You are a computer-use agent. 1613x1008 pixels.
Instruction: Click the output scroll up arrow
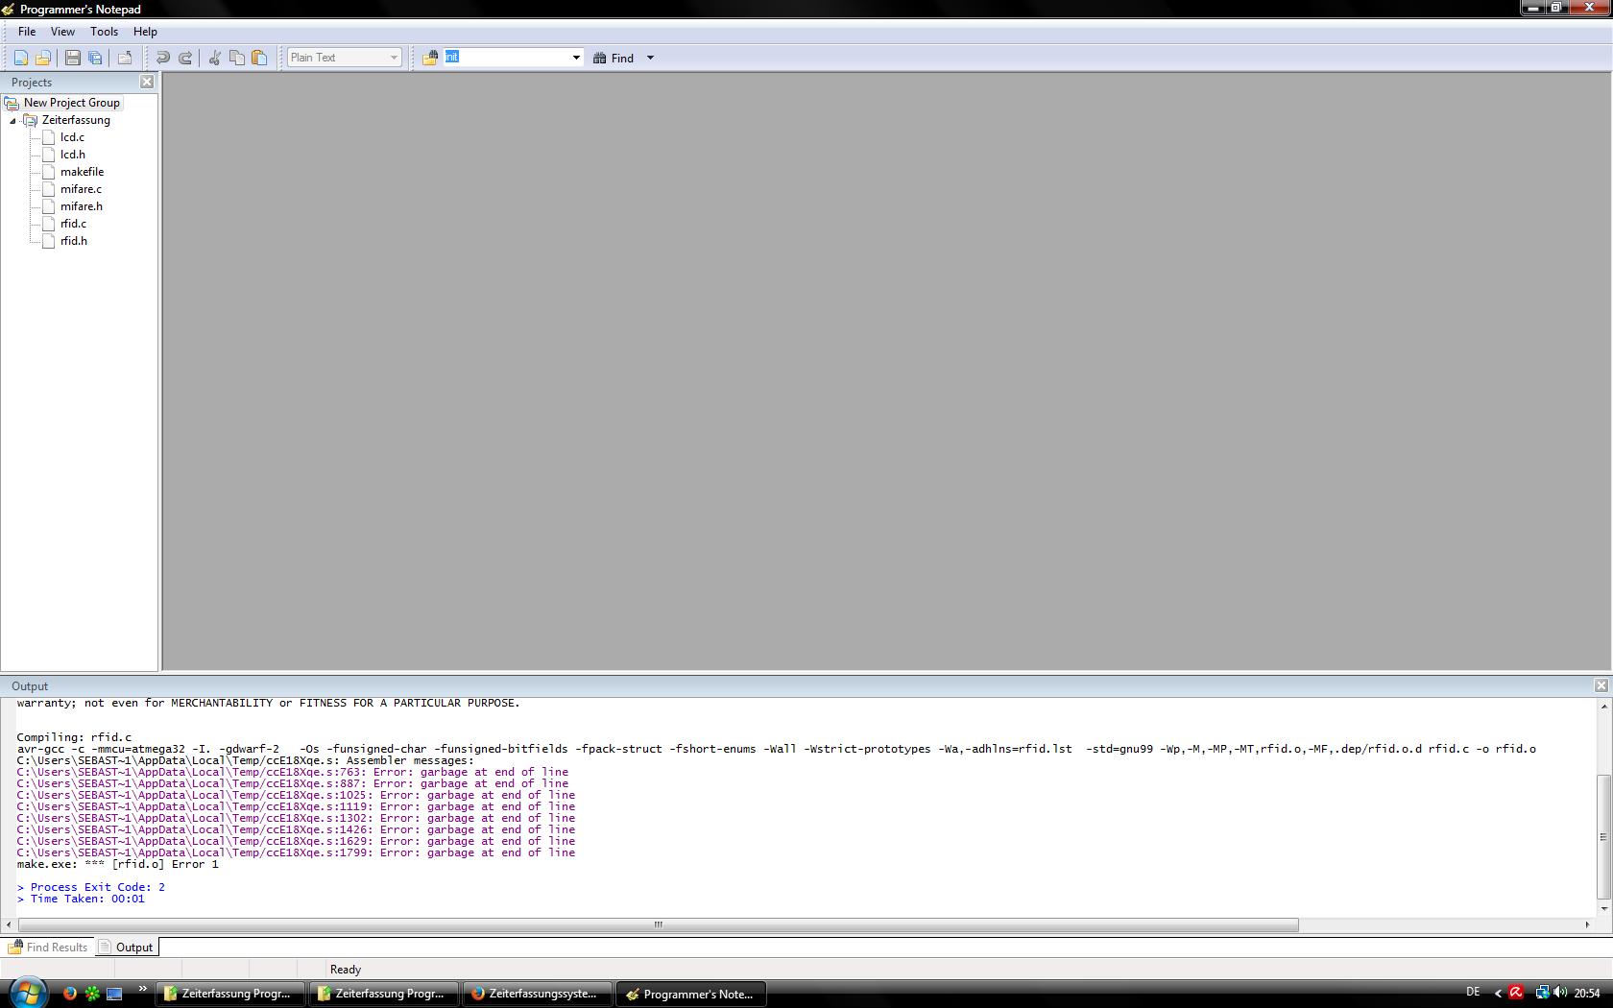[1602, 706]
